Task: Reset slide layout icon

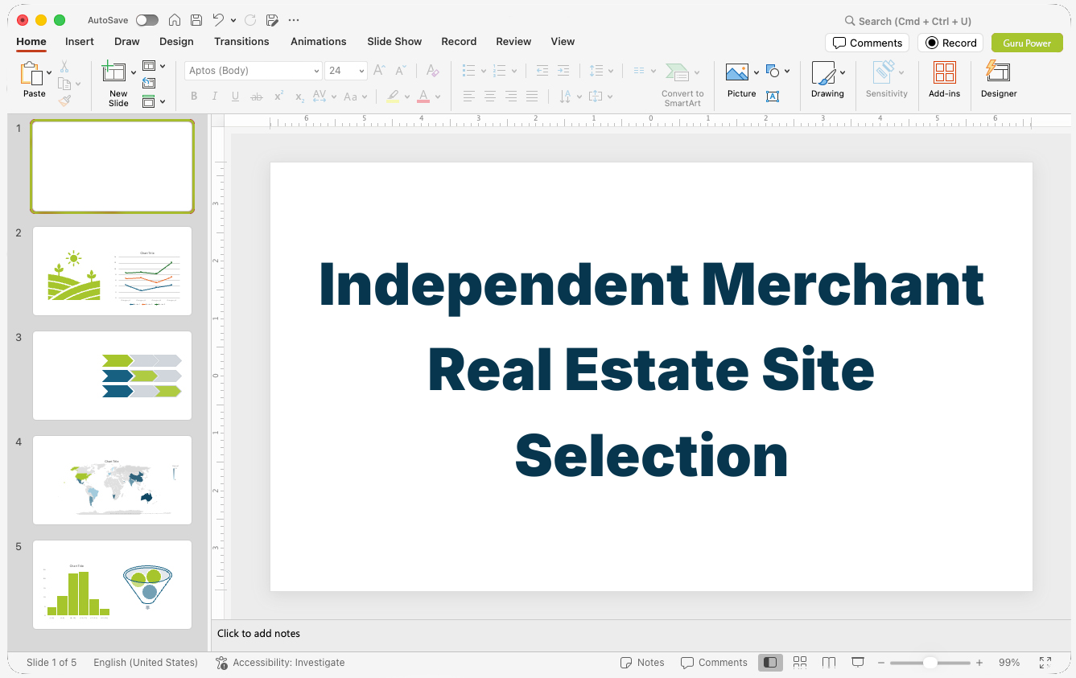Action: pos(149,83)
